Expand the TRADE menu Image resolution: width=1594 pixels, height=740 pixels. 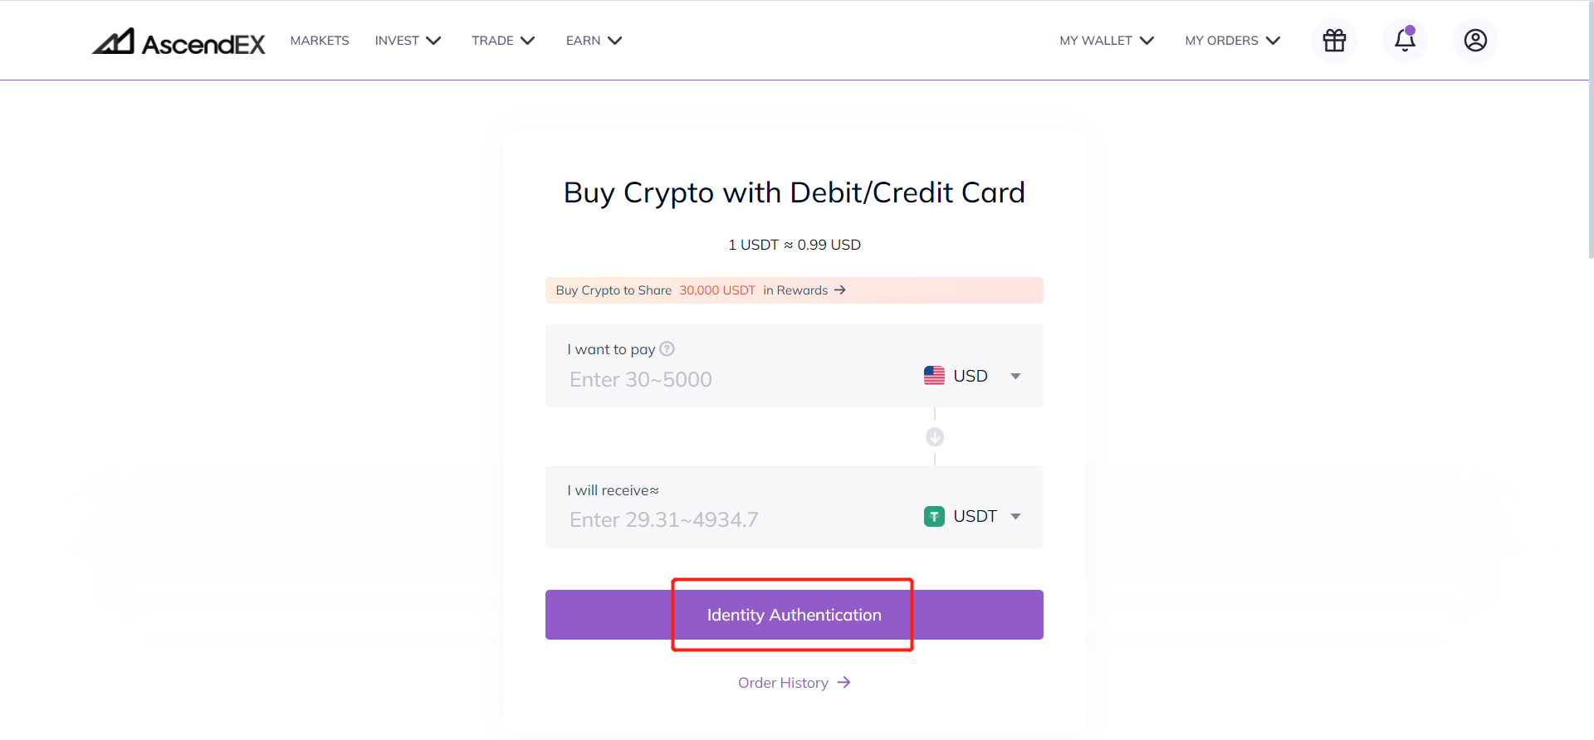click(503, 41)
